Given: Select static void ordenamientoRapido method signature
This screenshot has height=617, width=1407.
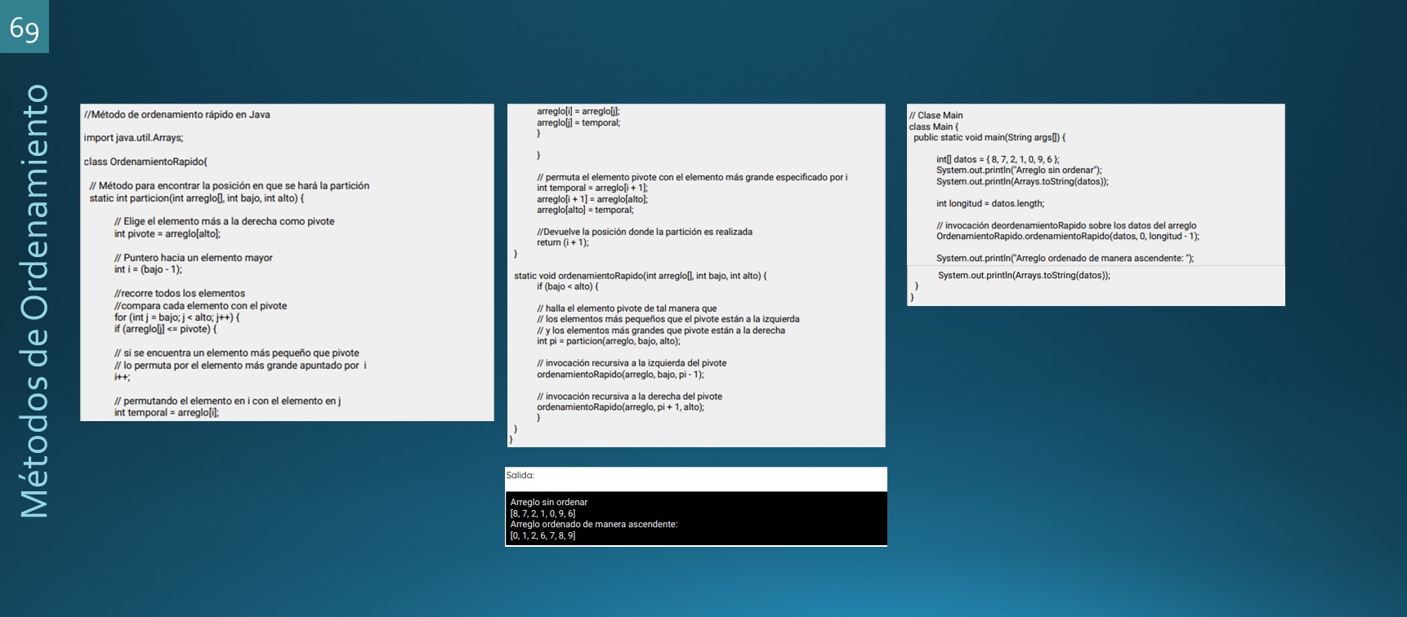Looking at the screenshot, I should 640,276.
